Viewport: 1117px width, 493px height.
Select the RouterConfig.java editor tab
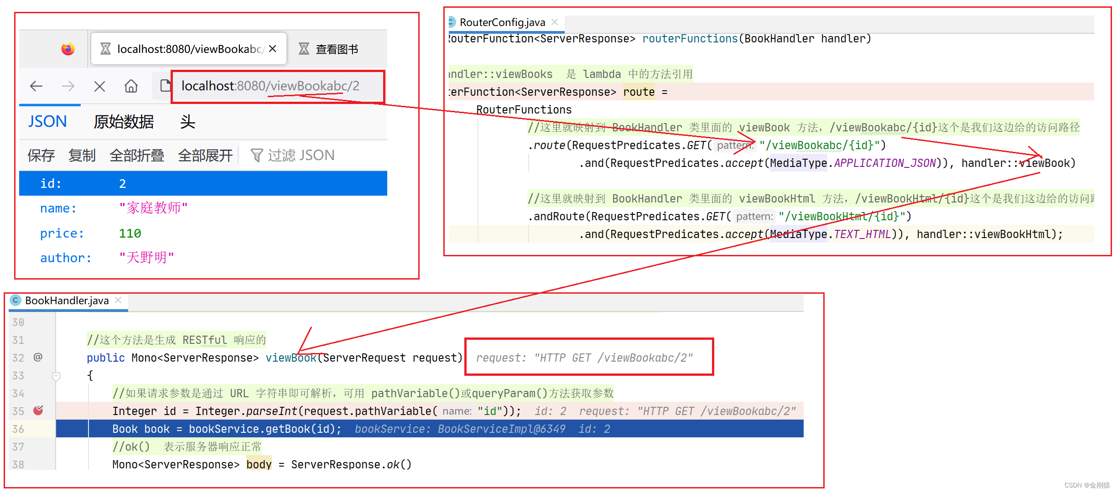click(x=502, y=22)
